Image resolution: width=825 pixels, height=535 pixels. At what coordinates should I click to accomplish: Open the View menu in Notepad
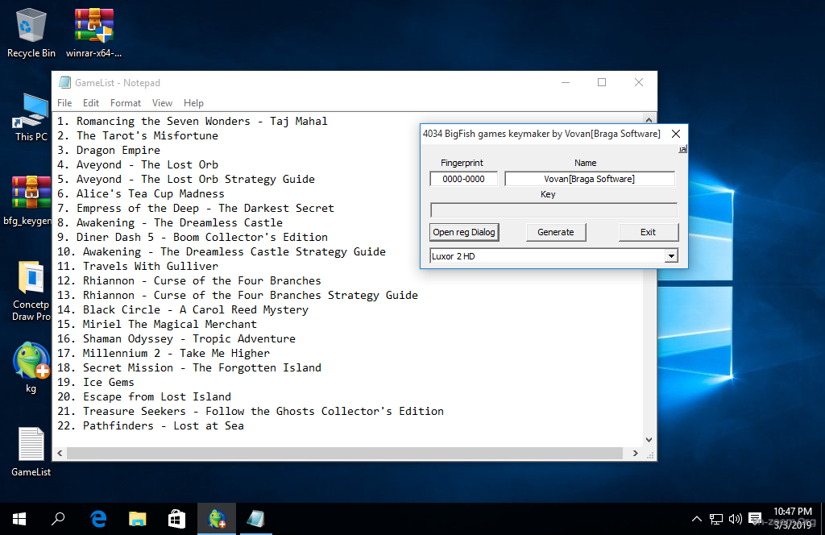pos(162,103)
